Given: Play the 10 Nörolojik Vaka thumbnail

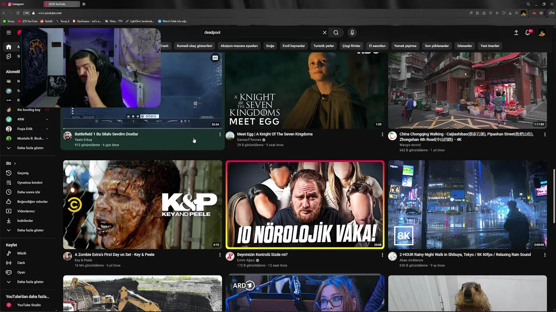Looking at the screenshot, I should click(x=305, y=205).
